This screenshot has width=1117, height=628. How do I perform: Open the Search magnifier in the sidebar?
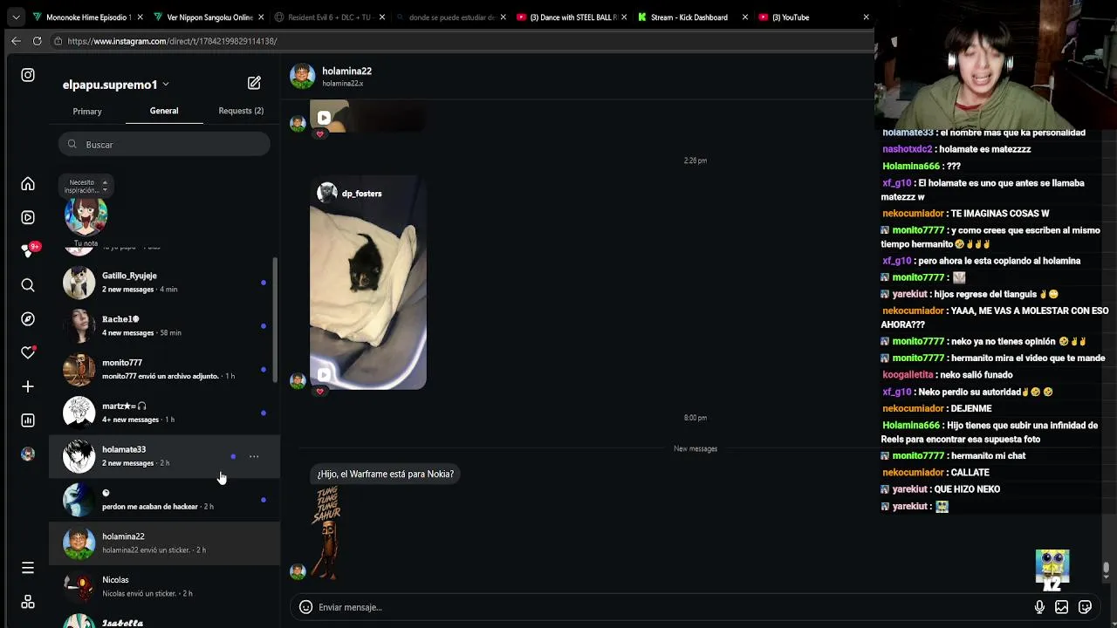(x=28, y=285)
